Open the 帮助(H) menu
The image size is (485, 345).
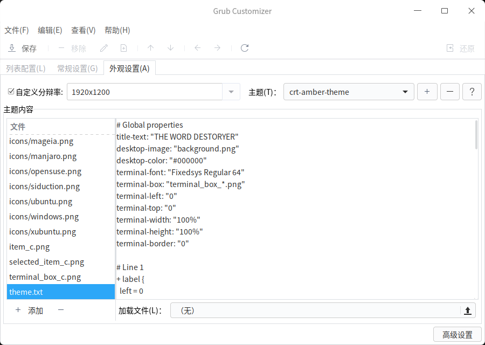pos(117,30)
